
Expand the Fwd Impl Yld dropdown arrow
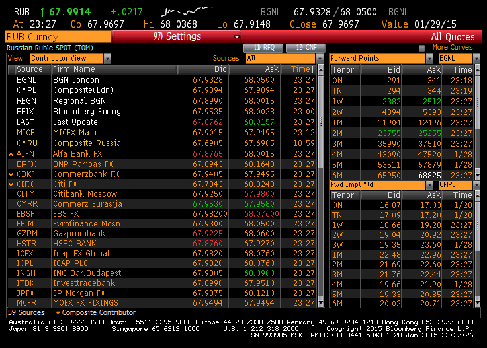point(429,185)
